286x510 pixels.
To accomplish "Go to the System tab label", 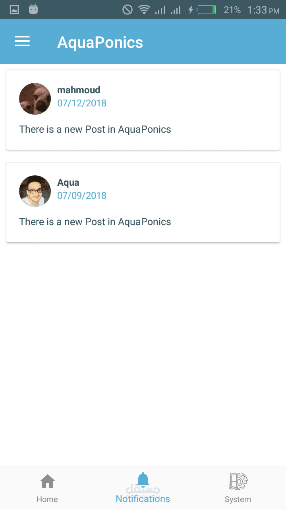I will click(x=238, y=499).
